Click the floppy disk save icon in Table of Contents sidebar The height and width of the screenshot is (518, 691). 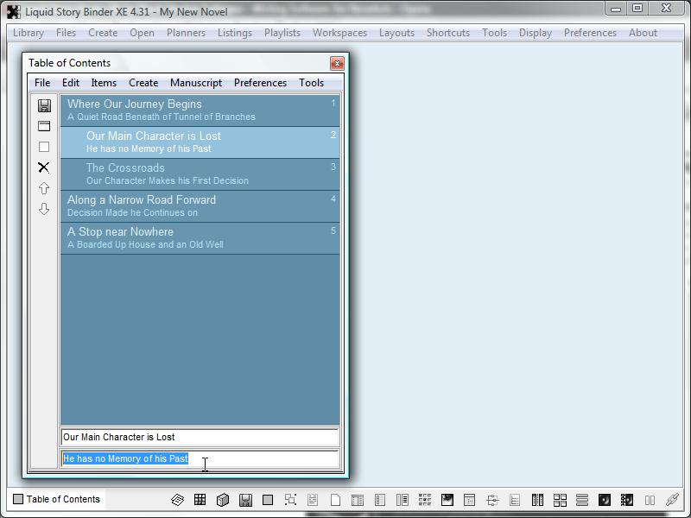44,105
